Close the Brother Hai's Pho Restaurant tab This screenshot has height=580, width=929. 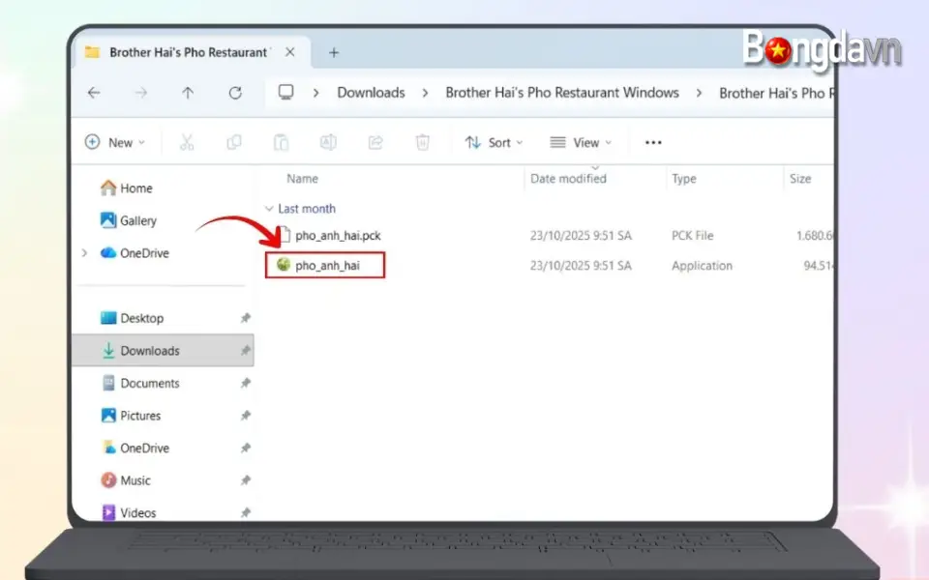(289, 52)
